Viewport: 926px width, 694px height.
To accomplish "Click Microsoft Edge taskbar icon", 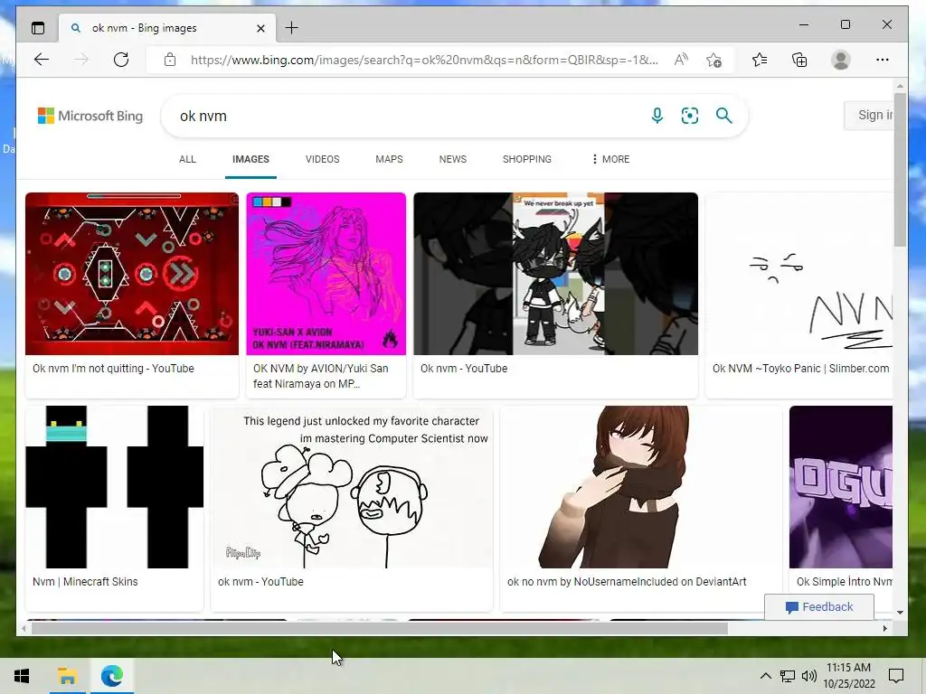I will tap(111, 676).
